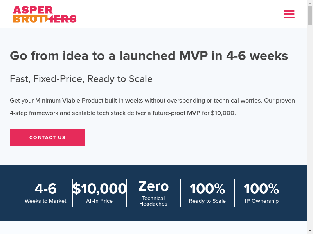Image resolution: width=313 pixels, height=234 pixels.
Task: Open the hamburger navigation menu
Action: pos(289,14)
